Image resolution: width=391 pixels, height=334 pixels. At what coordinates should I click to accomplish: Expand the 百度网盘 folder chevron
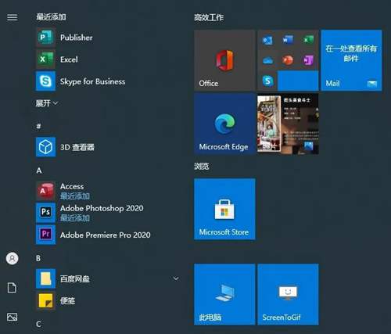[176, 278]
